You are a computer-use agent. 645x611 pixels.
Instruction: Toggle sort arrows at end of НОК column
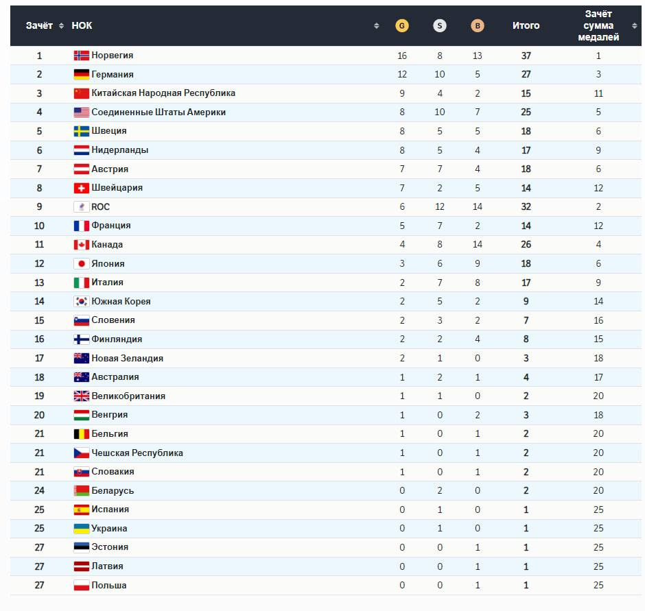377,26
